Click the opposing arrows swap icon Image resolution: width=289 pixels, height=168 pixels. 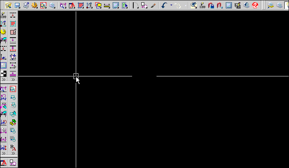13,65
